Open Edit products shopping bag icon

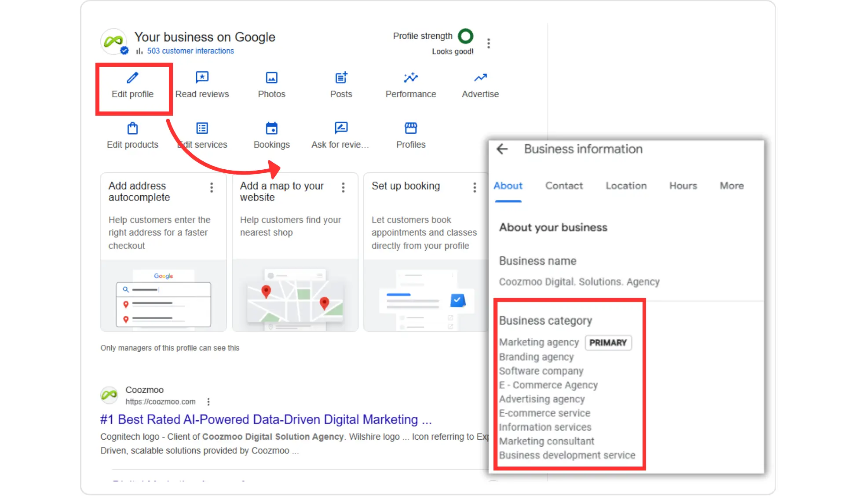click(x=132, y=128)
